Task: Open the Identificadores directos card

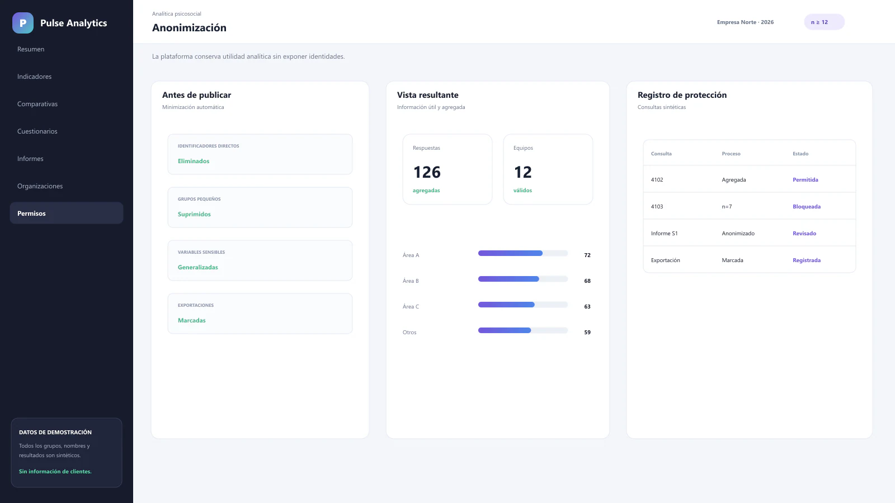Action: click(x=260, y=154)
